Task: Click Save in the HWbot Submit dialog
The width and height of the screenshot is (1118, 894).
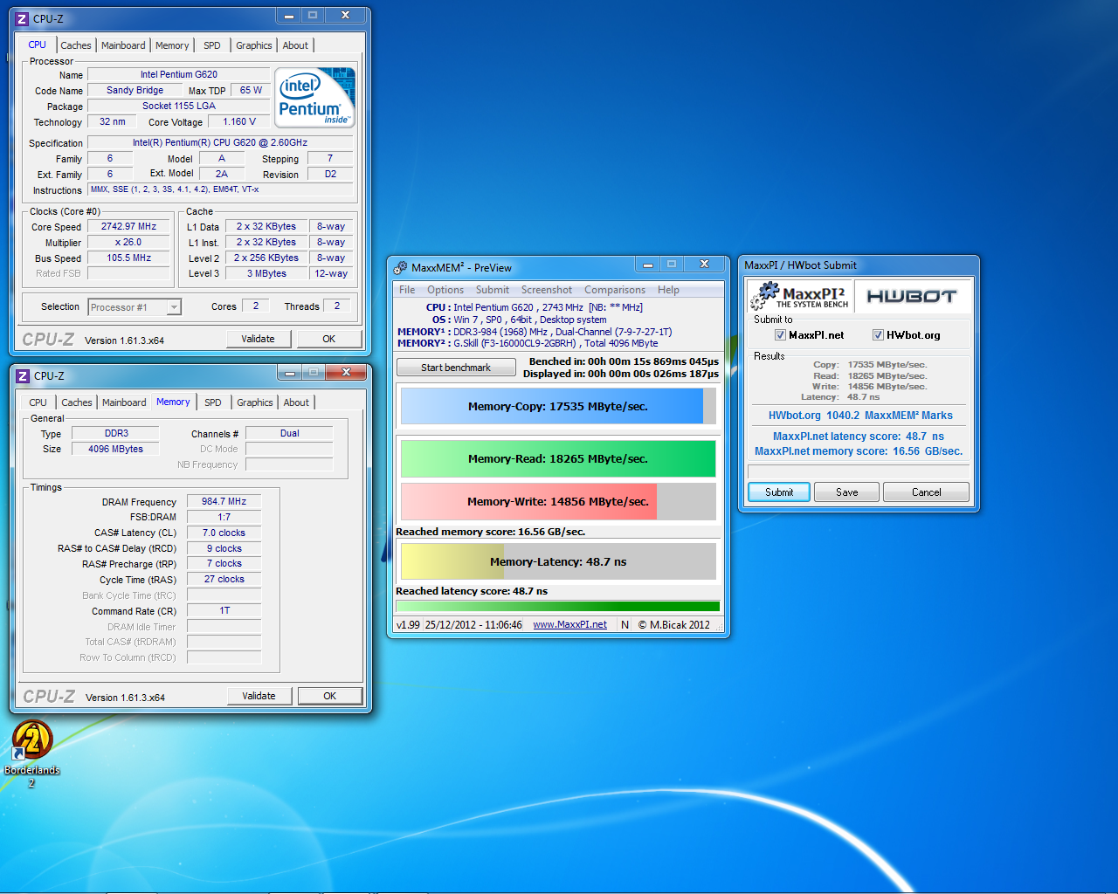Action: pos(847,492)
